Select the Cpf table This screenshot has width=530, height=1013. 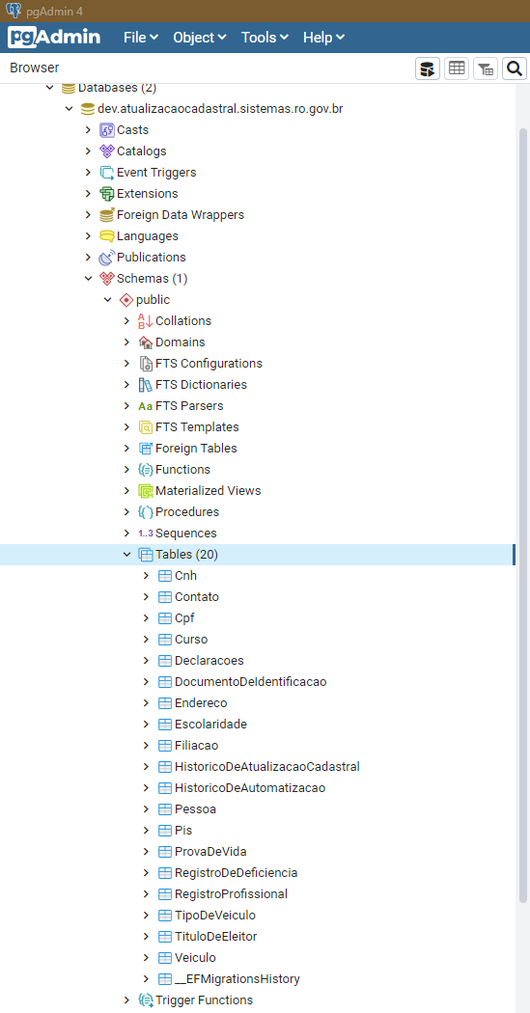(184, 618)
